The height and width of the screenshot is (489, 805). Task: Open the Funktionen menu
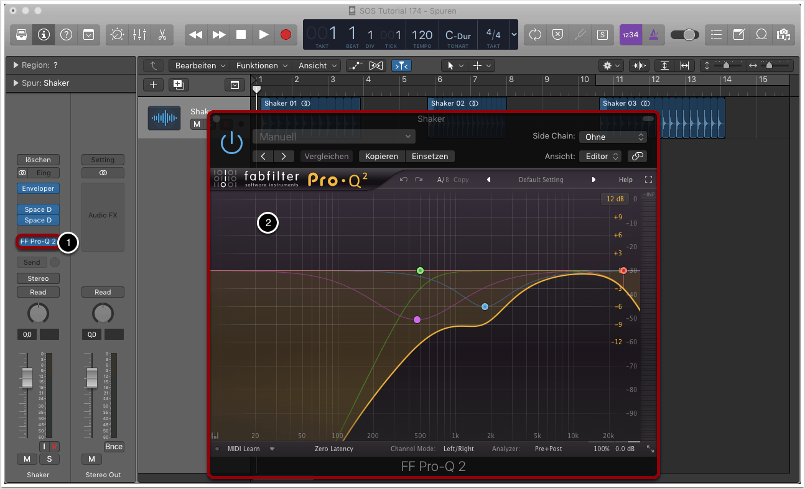tap(262, 65)
